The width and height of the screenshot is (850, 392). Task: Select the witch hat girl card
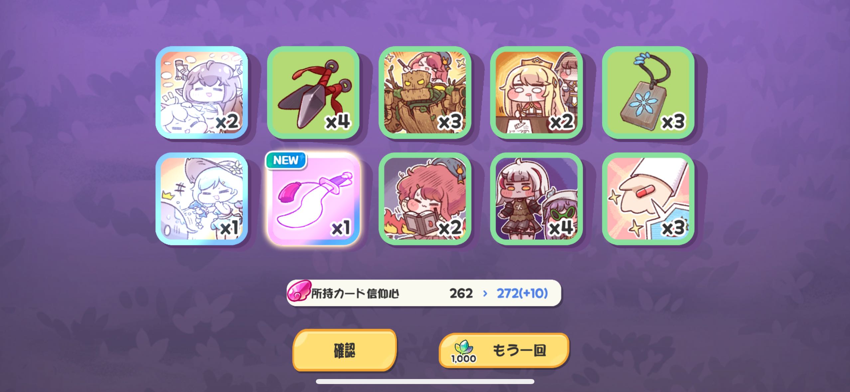pos(202,199)
